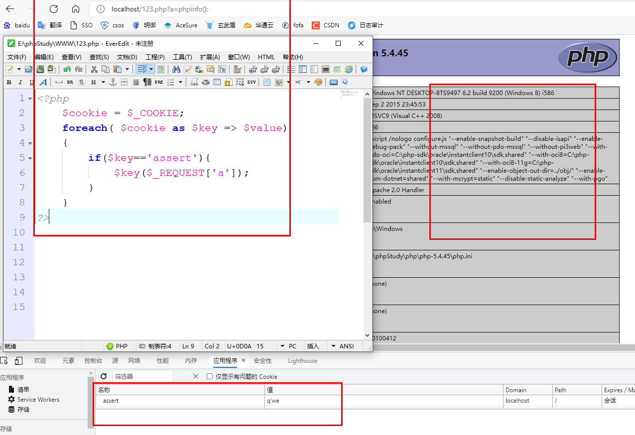635x435 pixels.
Task: Click the Preview in browser IE icon
Action: [x=349, y=69]
